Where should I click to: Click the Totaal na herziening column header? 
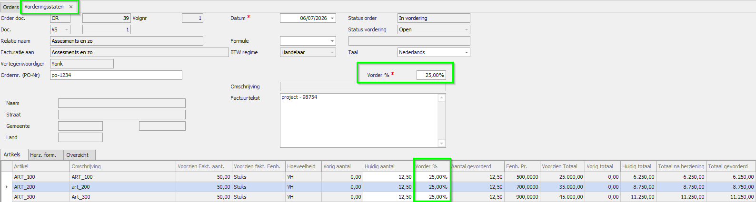click(681, 166)
